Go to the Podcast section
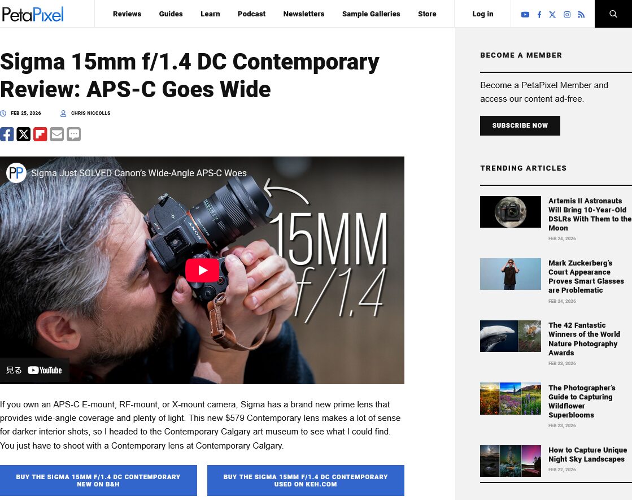Image resolution: width=632 pixels, height=500 pixels. 251,14
